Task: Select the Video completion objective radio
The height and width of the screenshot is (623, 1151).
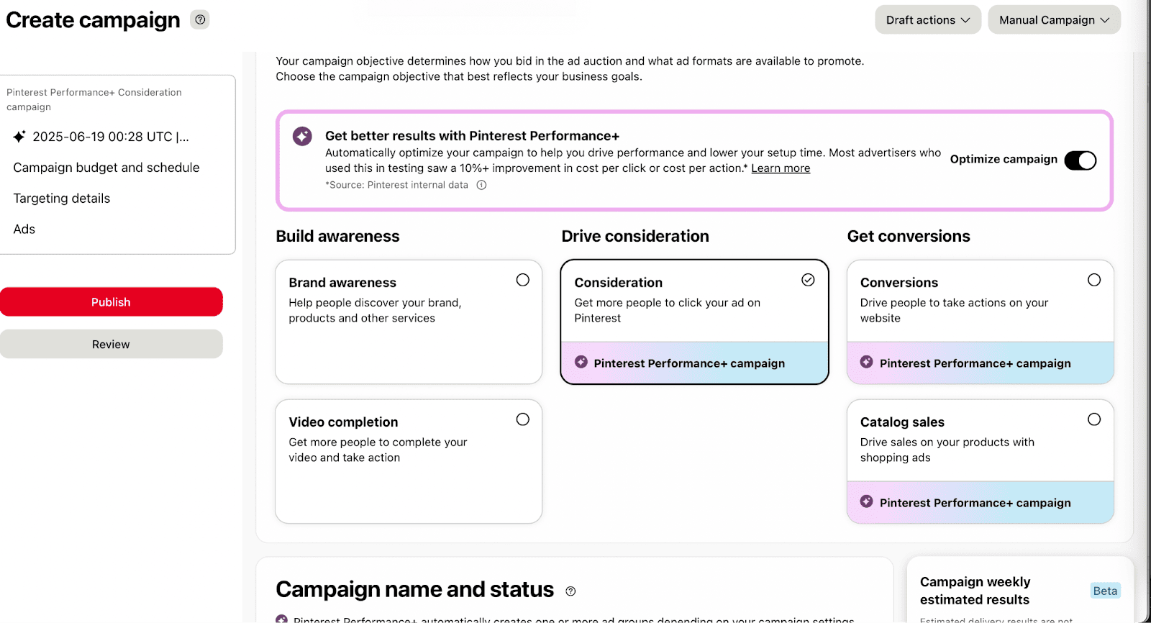Action: pos(523,419)
